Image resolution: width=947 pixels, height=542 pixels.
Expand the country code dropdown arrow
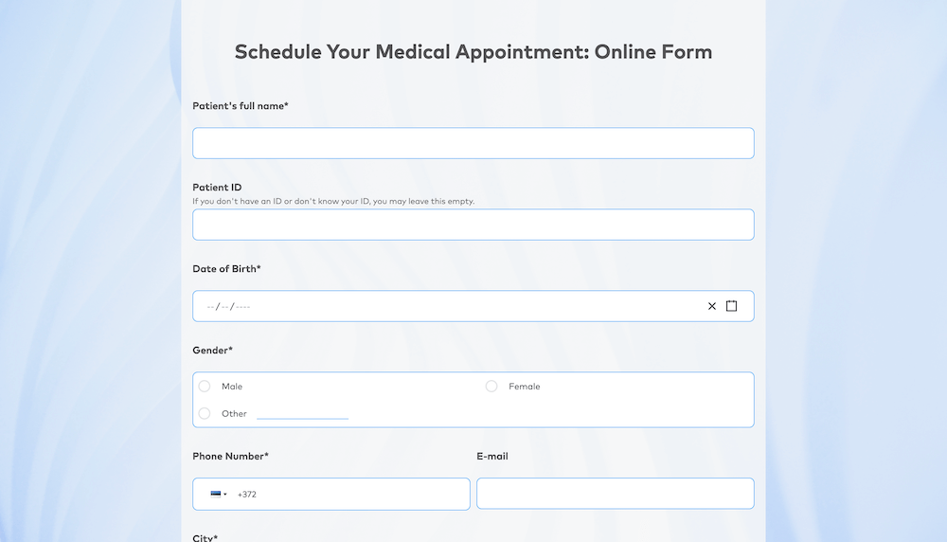225,494
